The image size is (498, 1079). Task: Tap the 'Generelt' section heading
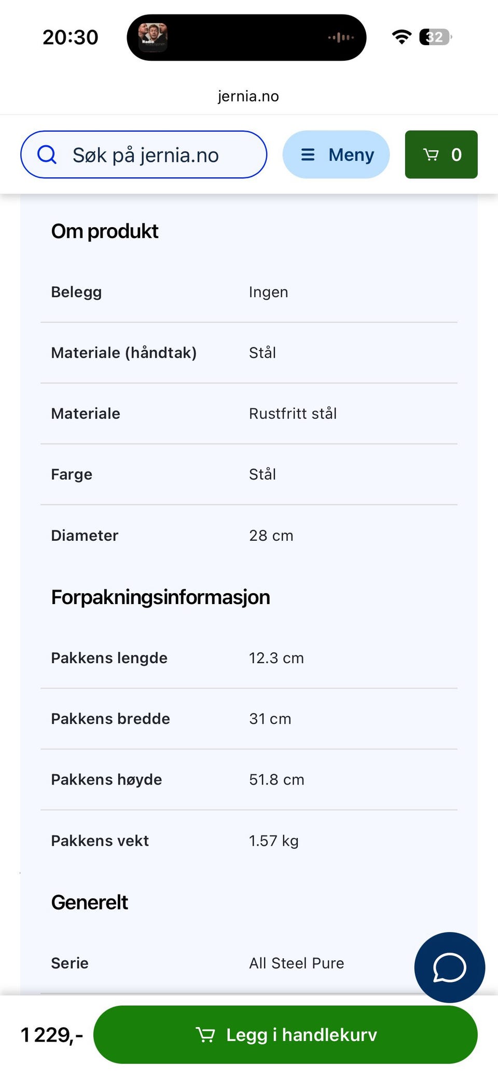point(89,902)
